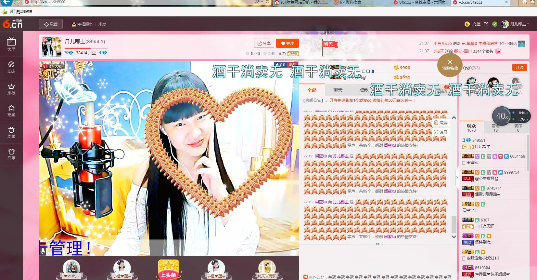Click the 设置 settings button
Viewport: 537px width, 280px height.
pyautogui.click(x=51, y=24)
